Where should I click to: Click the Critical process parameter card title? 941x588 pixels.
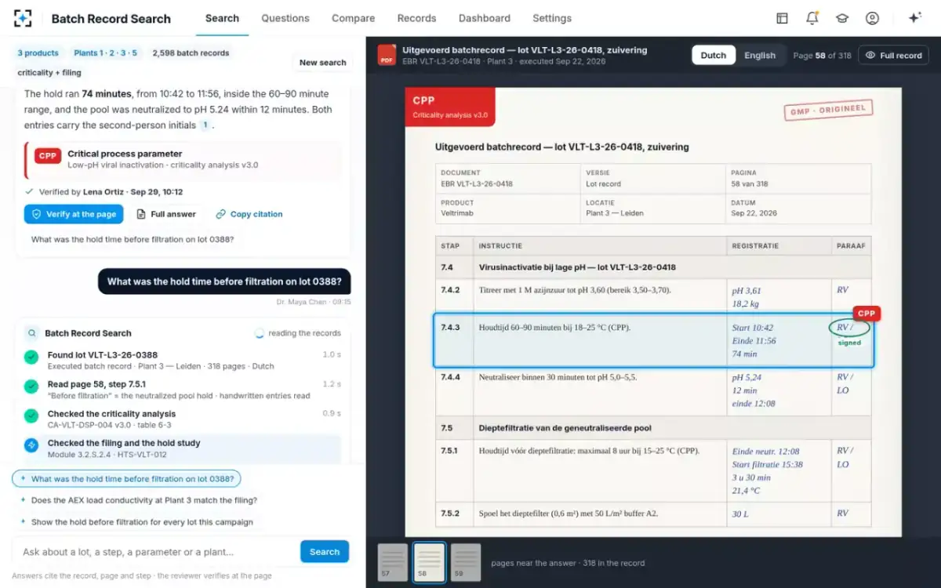click(x=125, y=154)
